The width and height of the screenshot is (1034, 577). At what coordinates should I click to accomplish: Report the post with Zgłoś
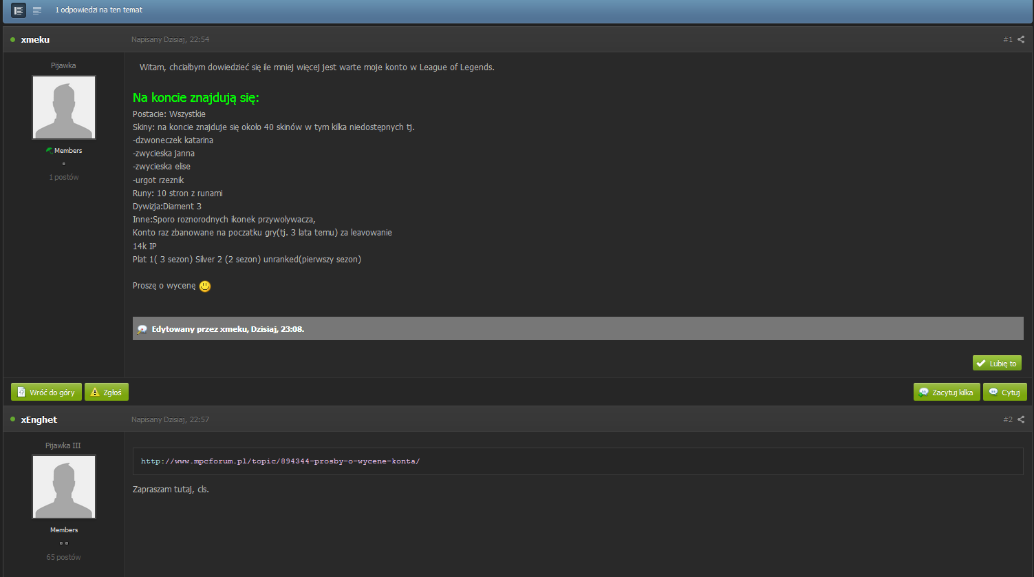[x=107, y=392]
